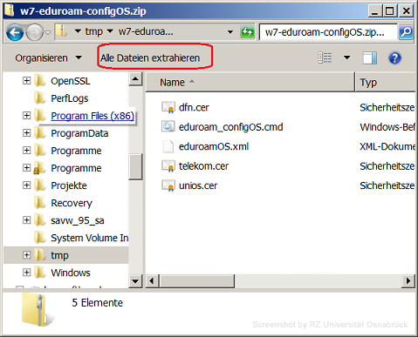Image resolution: width=418 pixels, height=337 pixels.
Task: Select the OpenSSL folder in tree
Action: [71, 81]
